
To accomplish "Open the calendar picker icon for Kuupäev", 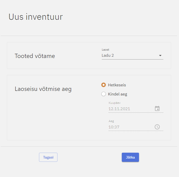I will [x=157, y=109].
